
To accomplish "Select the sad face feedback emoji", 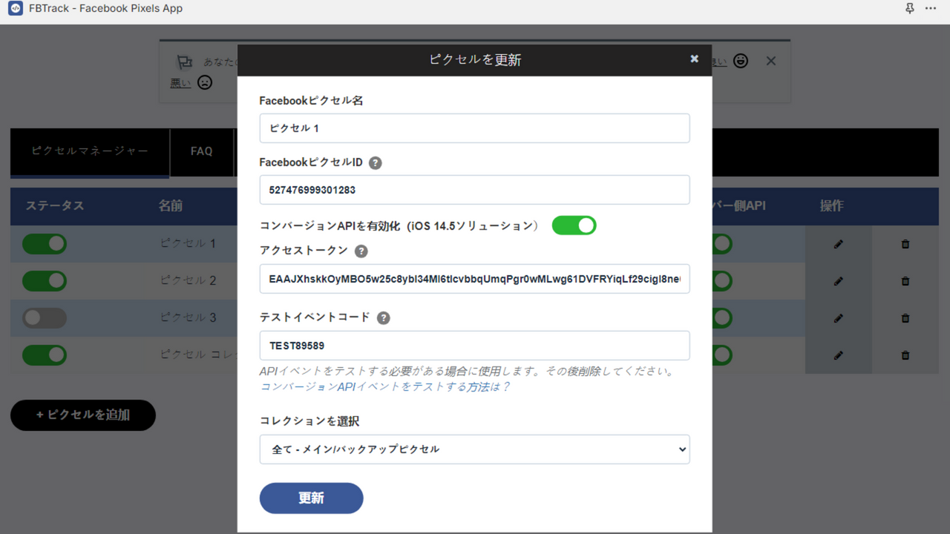I will 205,82.
